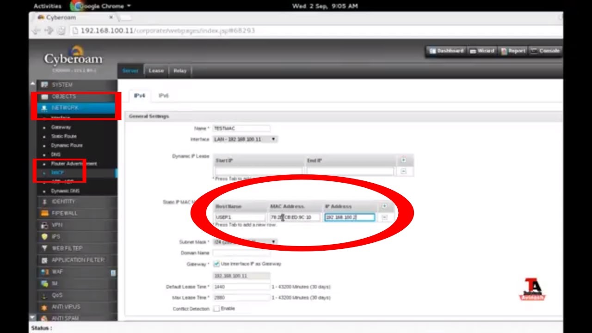
Task: Click the date and time clock
Action: (325, 6)
